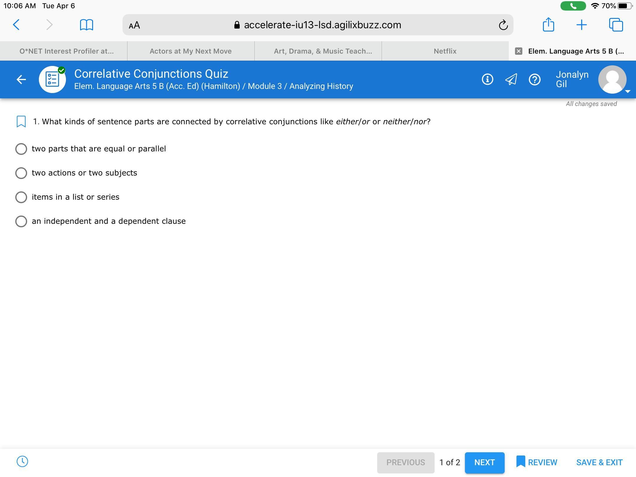The width and height of the screenshot is (636, 477).
Task: Click SAVE & EXIT link
Action: [x=599, y=463]
